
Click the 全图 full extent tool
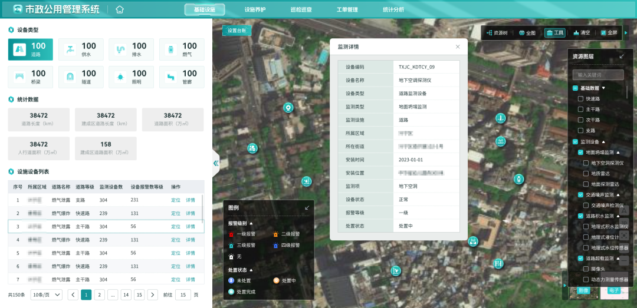[x=527, y=33]
